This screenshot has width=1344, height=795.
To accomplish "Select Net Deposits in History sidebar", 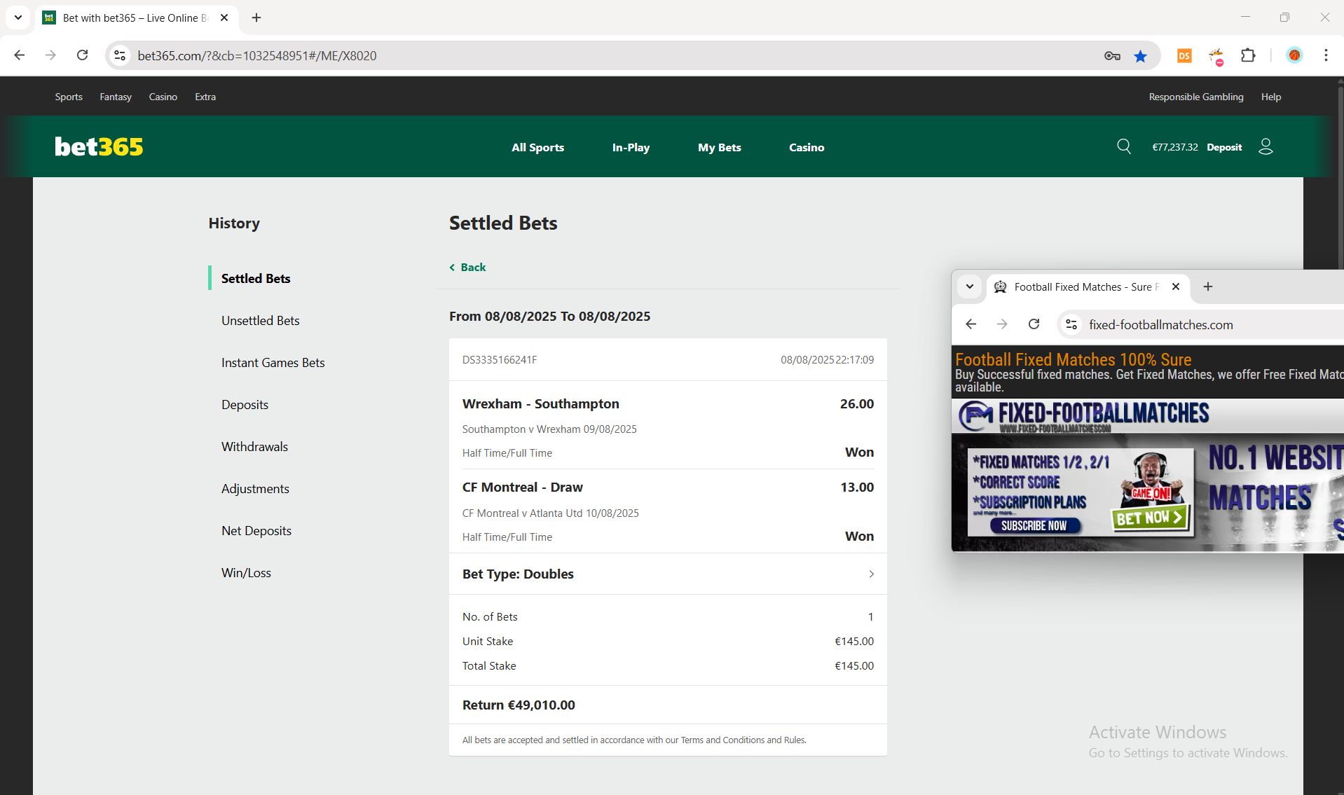I will (x=256, y=530).
